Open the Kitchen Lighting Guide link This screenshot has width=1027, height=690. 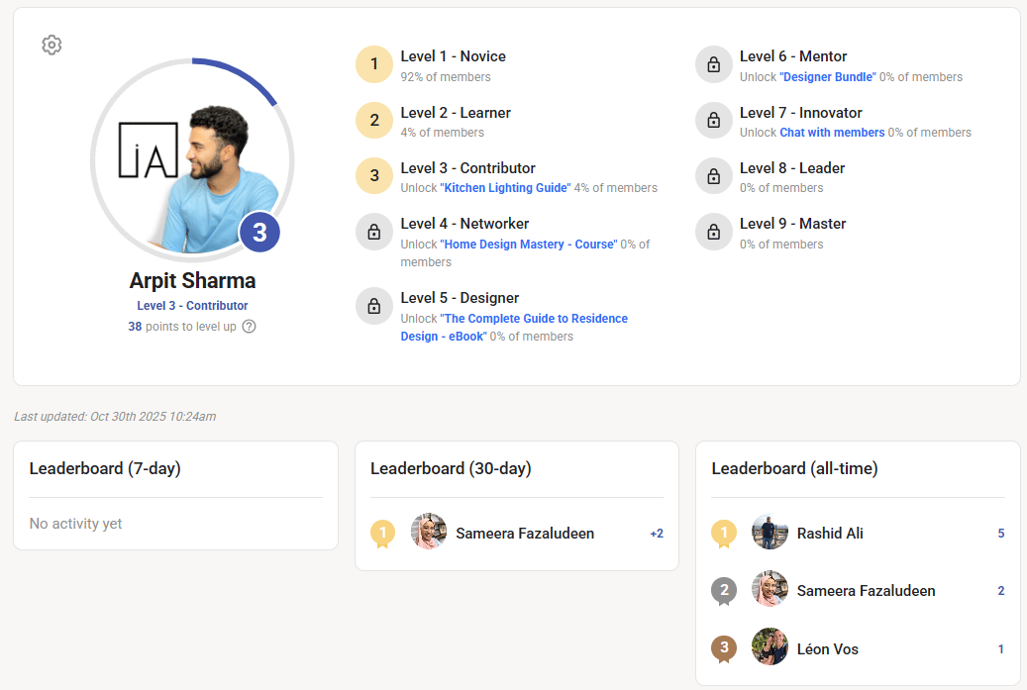(505, 188)
